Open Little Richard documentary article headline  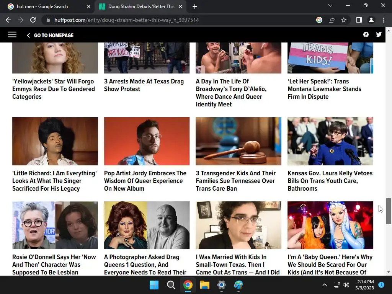point(54,181)
